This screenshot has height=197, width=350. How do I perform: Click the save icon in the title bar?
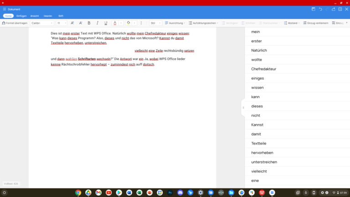pyautogui.click(x=314, y=9)
